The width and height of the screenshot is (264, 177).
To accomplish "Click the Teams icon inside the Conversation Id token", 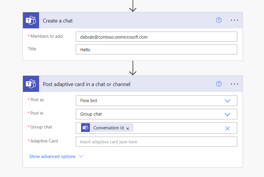I will coord(85,128).
